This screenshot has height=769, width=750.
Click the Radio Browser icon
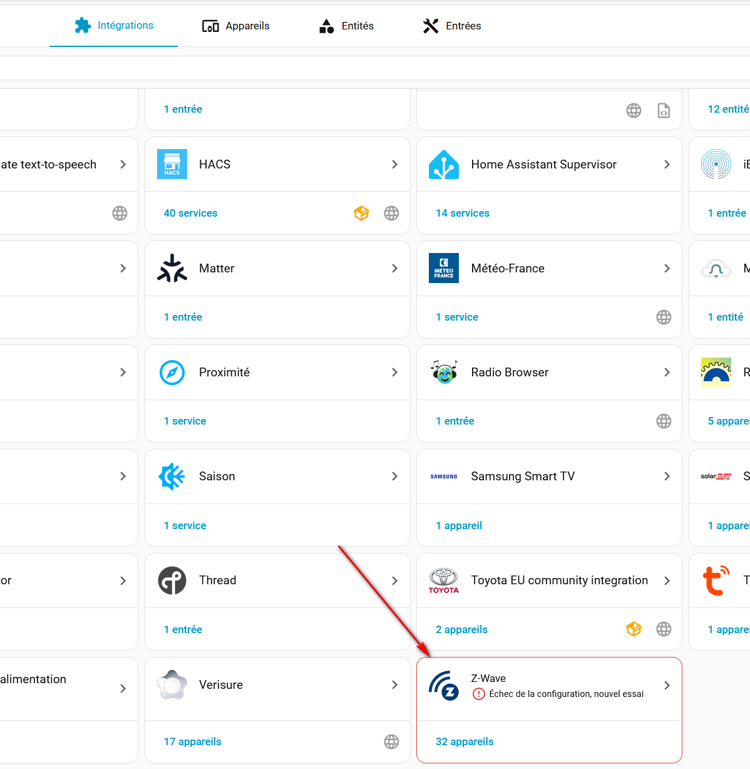point(444,373)
